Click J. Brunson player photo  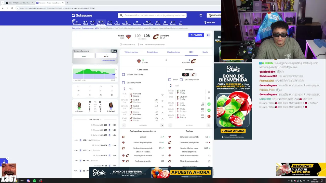(x=79, y=106)
